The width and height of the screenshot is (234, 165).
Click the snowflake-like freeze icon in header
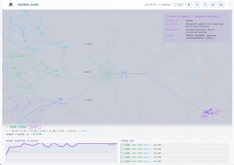[x=197, y=5]
